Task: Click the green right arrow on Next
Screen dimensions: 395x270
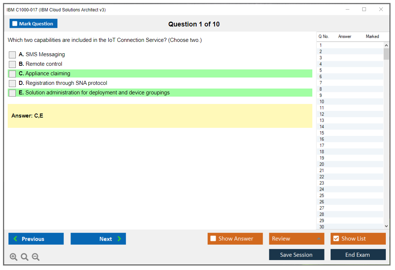Action: coord(119,239)
